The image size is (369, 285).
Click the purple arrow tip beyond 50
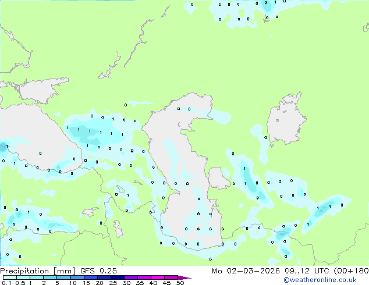point(185,277)
